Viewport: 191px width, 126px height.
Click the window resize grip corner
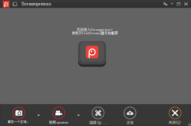189,124
